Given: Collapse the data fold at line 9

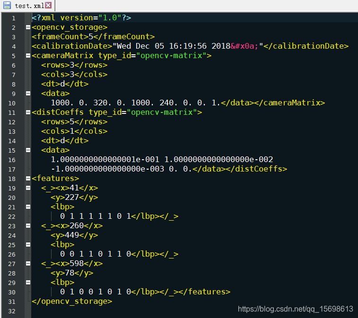Looking at the screenshot, I should coord(28,94).
